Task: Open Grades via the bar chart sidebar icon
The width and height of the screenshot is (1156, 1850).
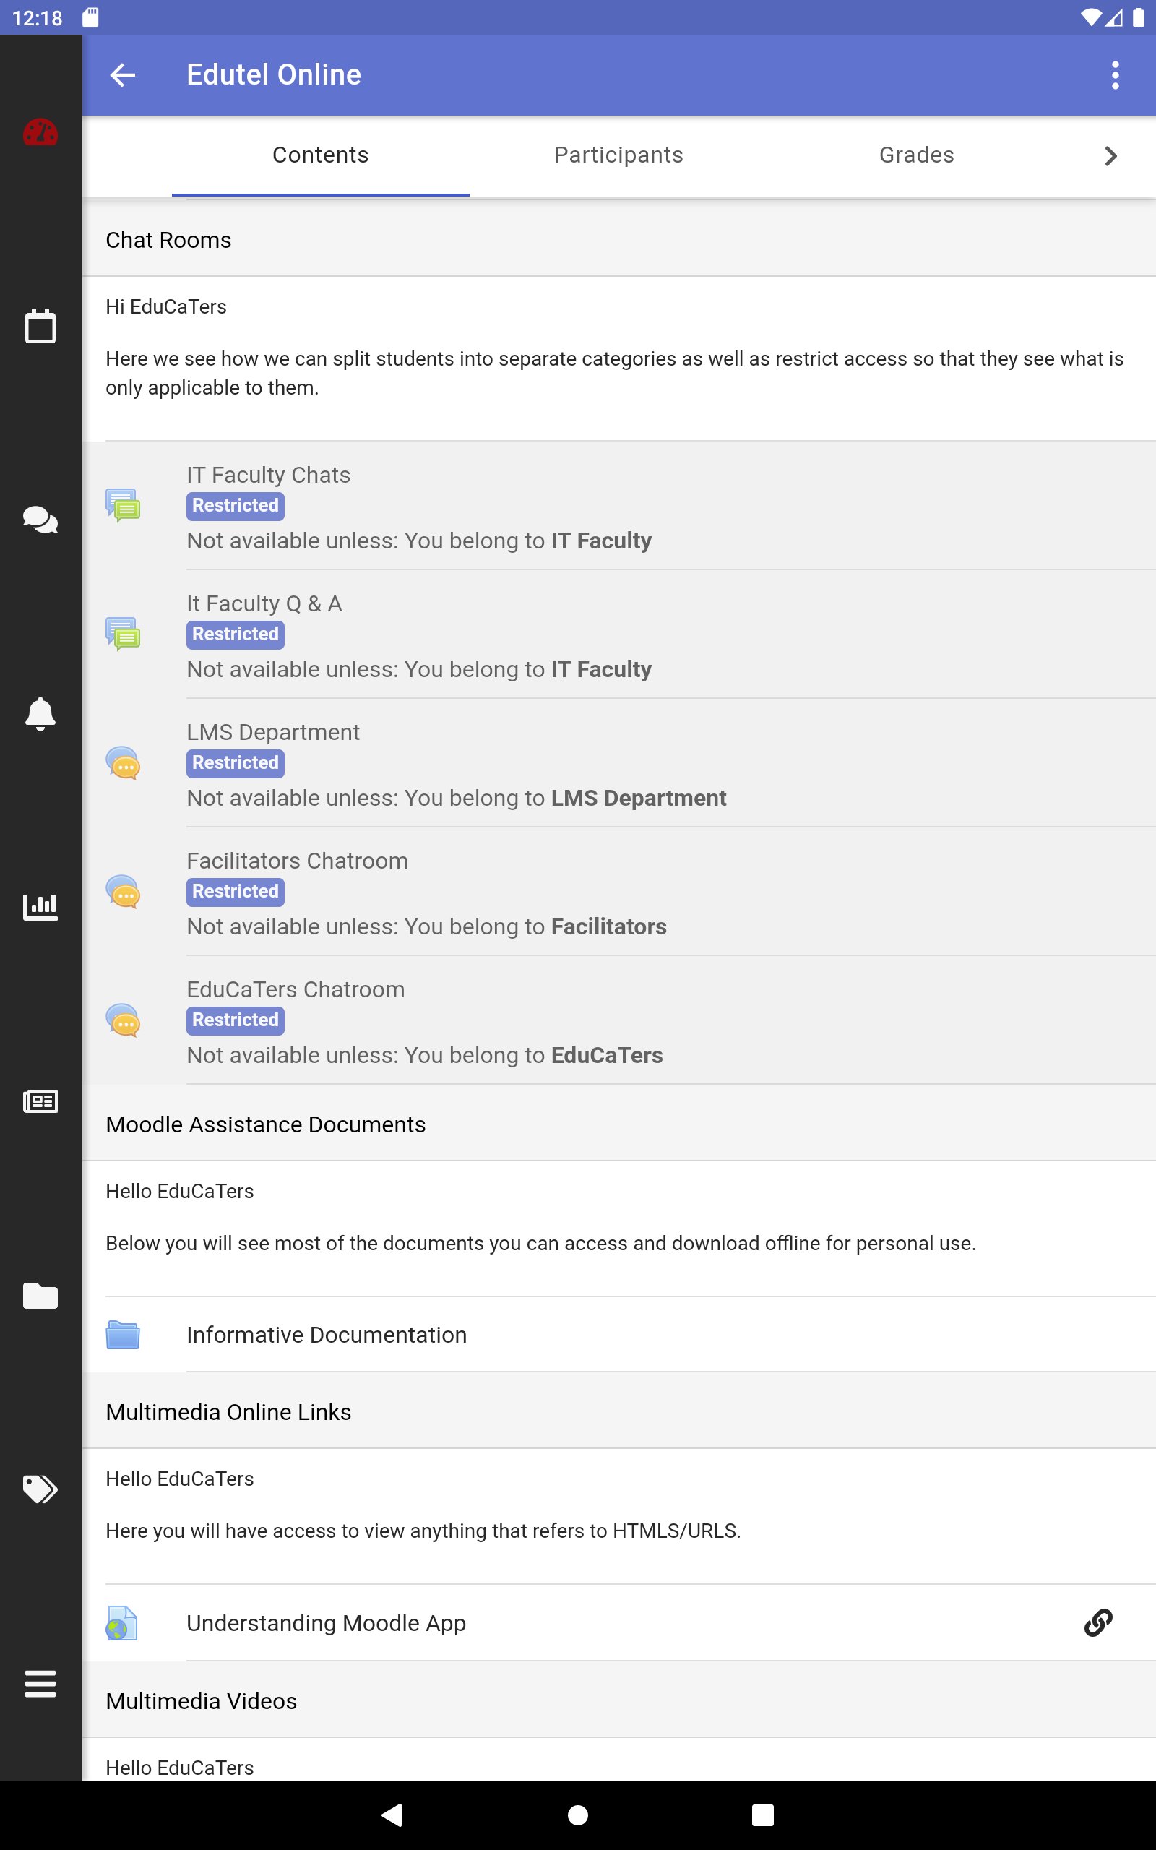Action: click(x=40, y=907)
